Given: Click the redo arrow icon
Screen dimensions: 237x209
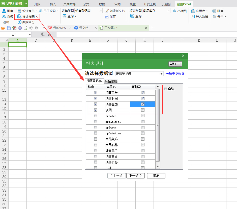Looking at the screenshot, I should [37, 28].
